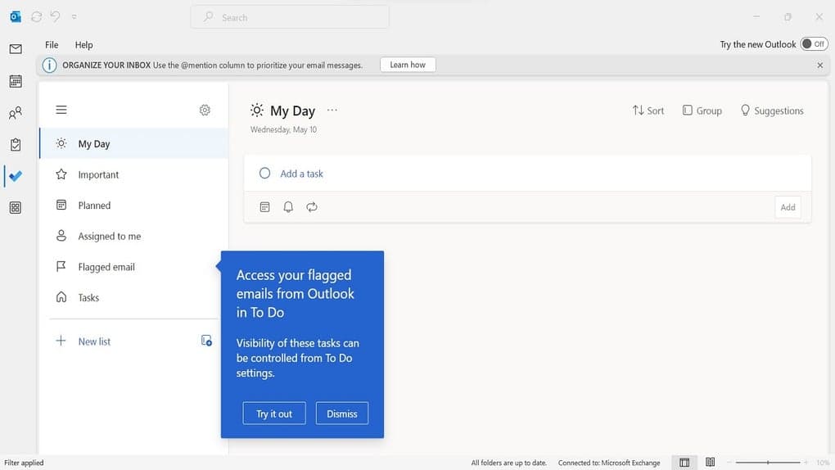The height and width of the screenshot is (470, 835).
Task: Switch to Normal view status icon
Action: point(684,462)
